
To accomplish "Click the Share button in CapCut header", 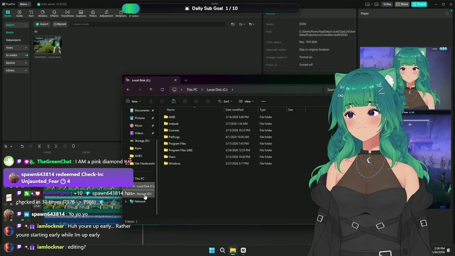I will (402, 4).
